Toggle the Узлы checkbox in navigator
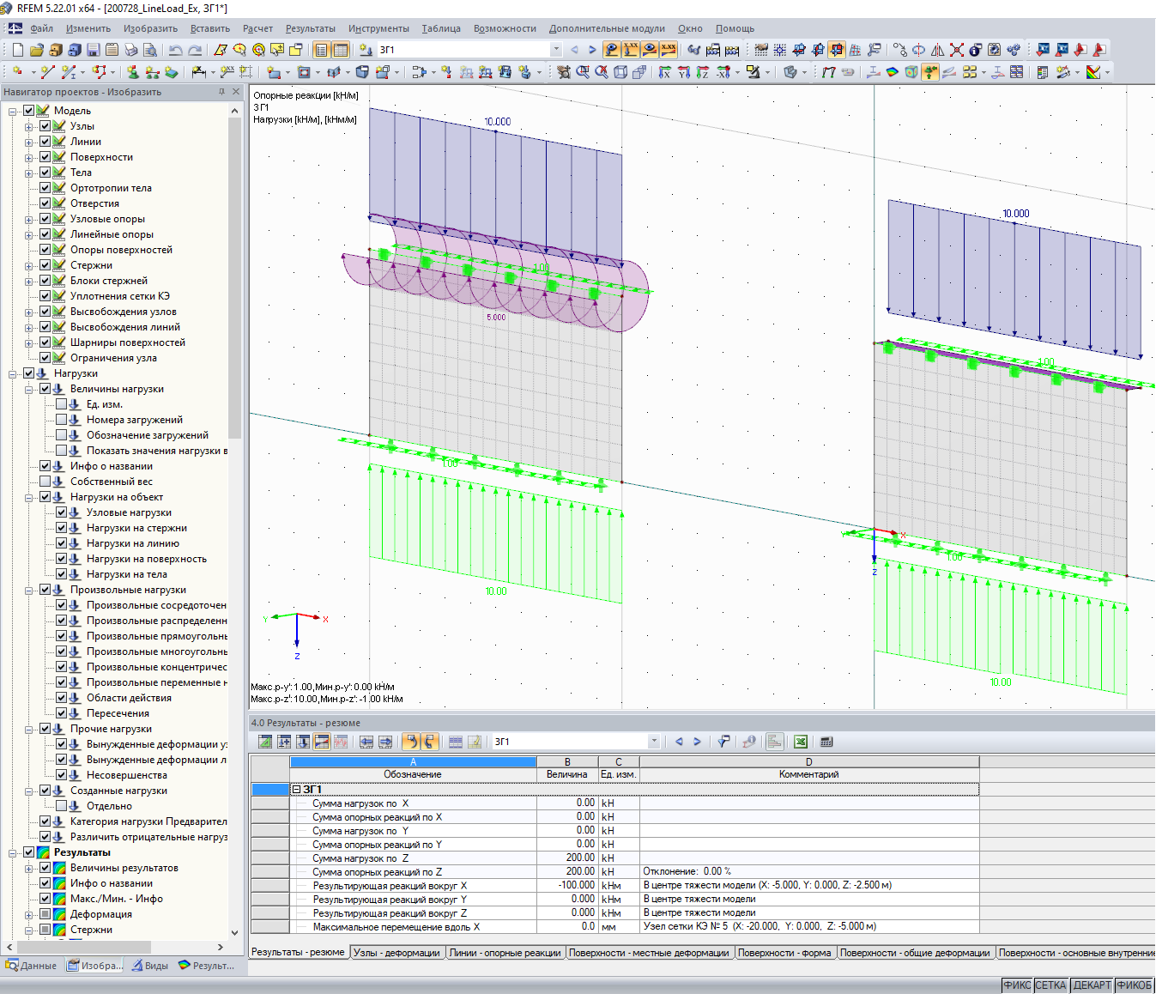 45,126
